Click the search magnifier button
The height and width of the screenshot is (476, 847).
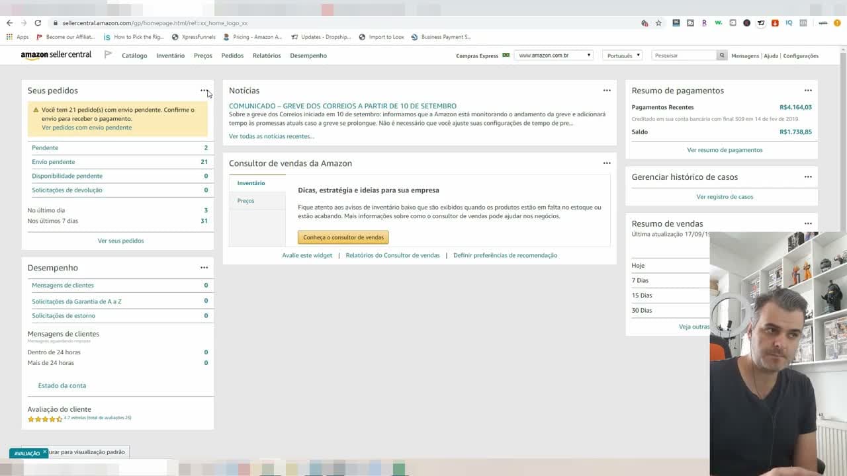click(x=722, y=56)
